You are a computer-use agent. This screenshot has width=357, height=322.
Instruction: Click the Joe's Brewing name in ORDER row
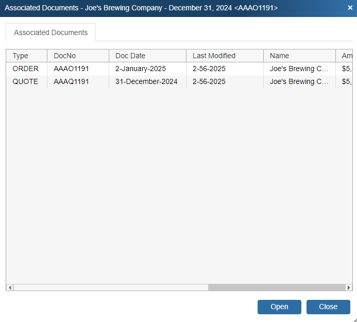pyautogui.click(x=299, y=69)
